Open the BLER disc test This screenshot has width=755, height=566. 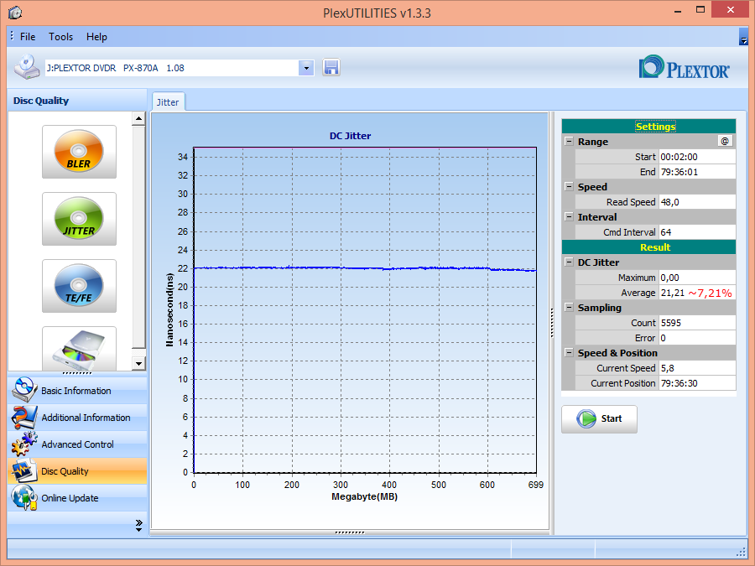point(79,152)
